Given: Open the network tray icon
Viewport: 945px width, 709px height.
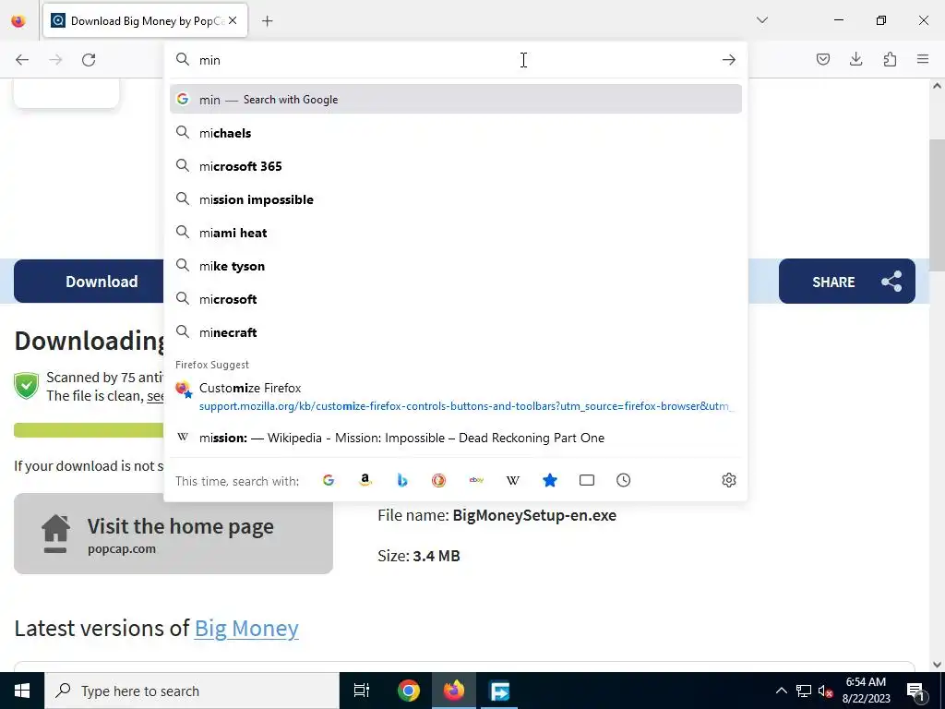Looking at the screenshot, I should click(x=803, y=691).
